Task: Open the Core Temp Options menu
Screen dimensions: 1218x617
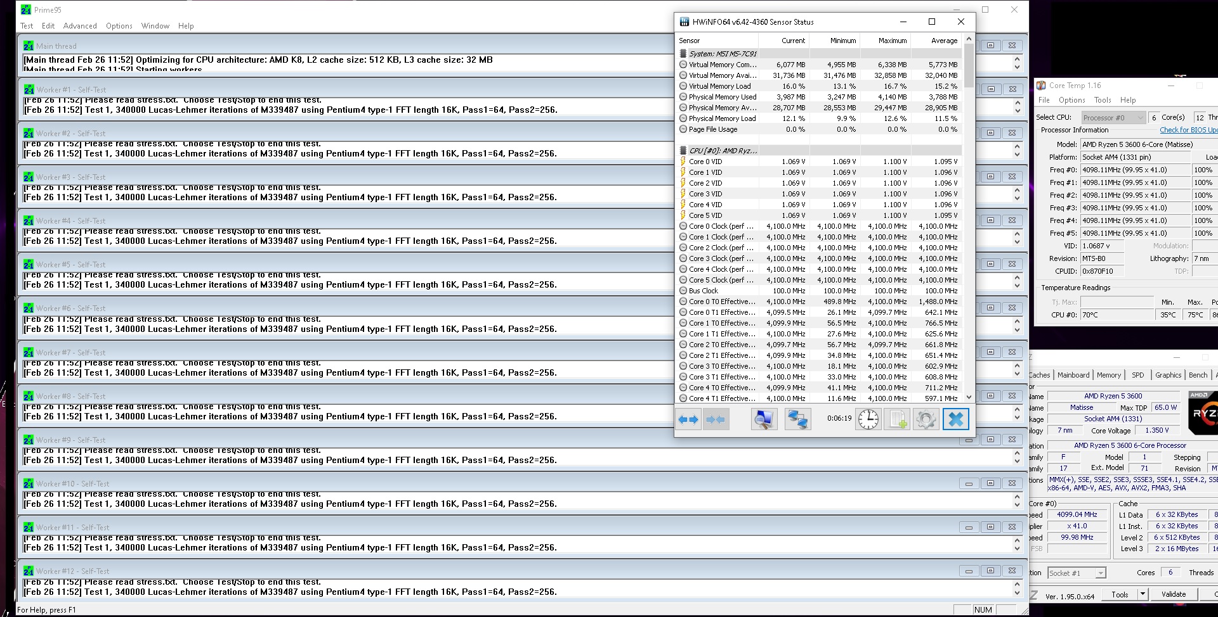Action: click(1072, 100)
